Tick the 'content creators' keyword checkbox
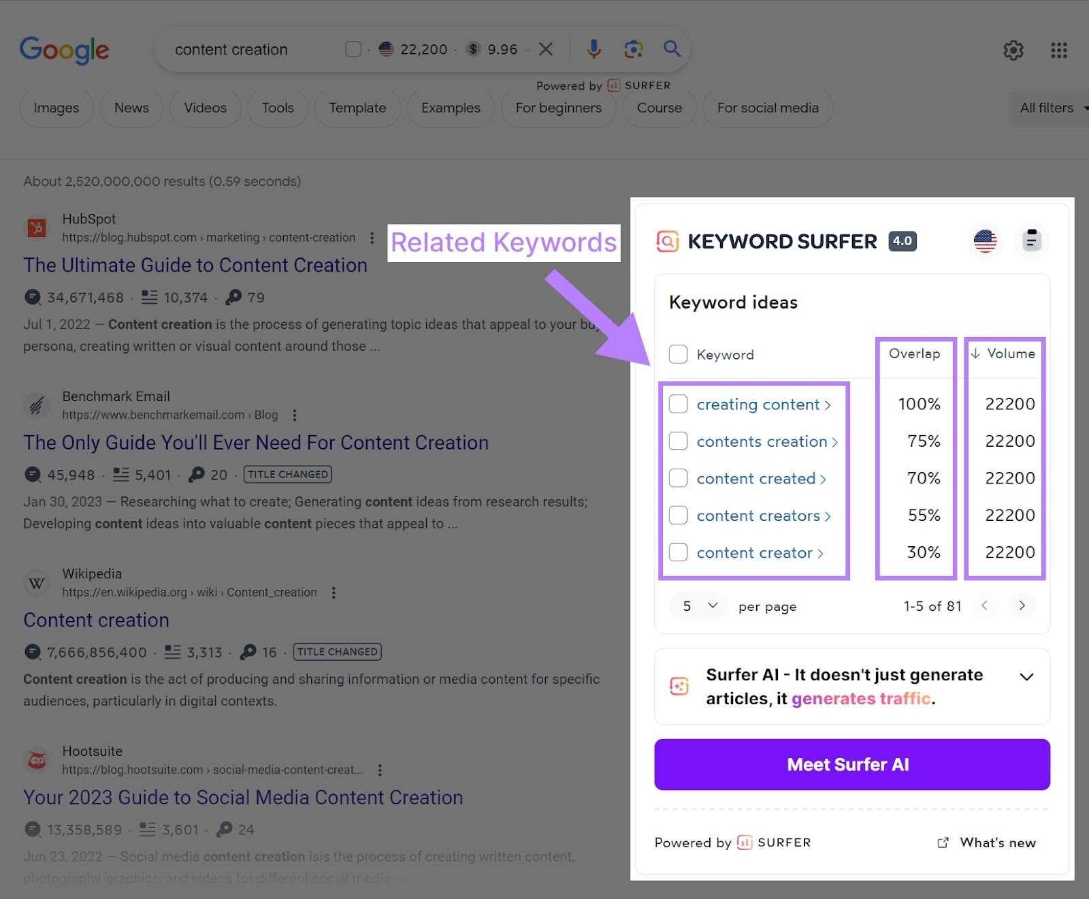1089x899 pixels. point(678,515)
